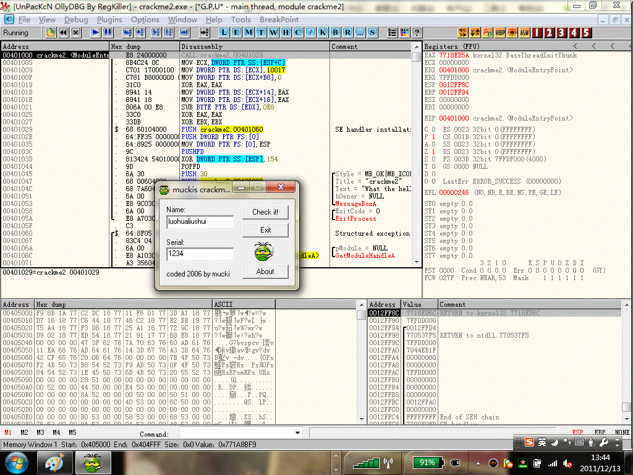Open Handles window with H button
Image resolution: width=633 pixels, height=475 pixels.
(x=286, y=33)
